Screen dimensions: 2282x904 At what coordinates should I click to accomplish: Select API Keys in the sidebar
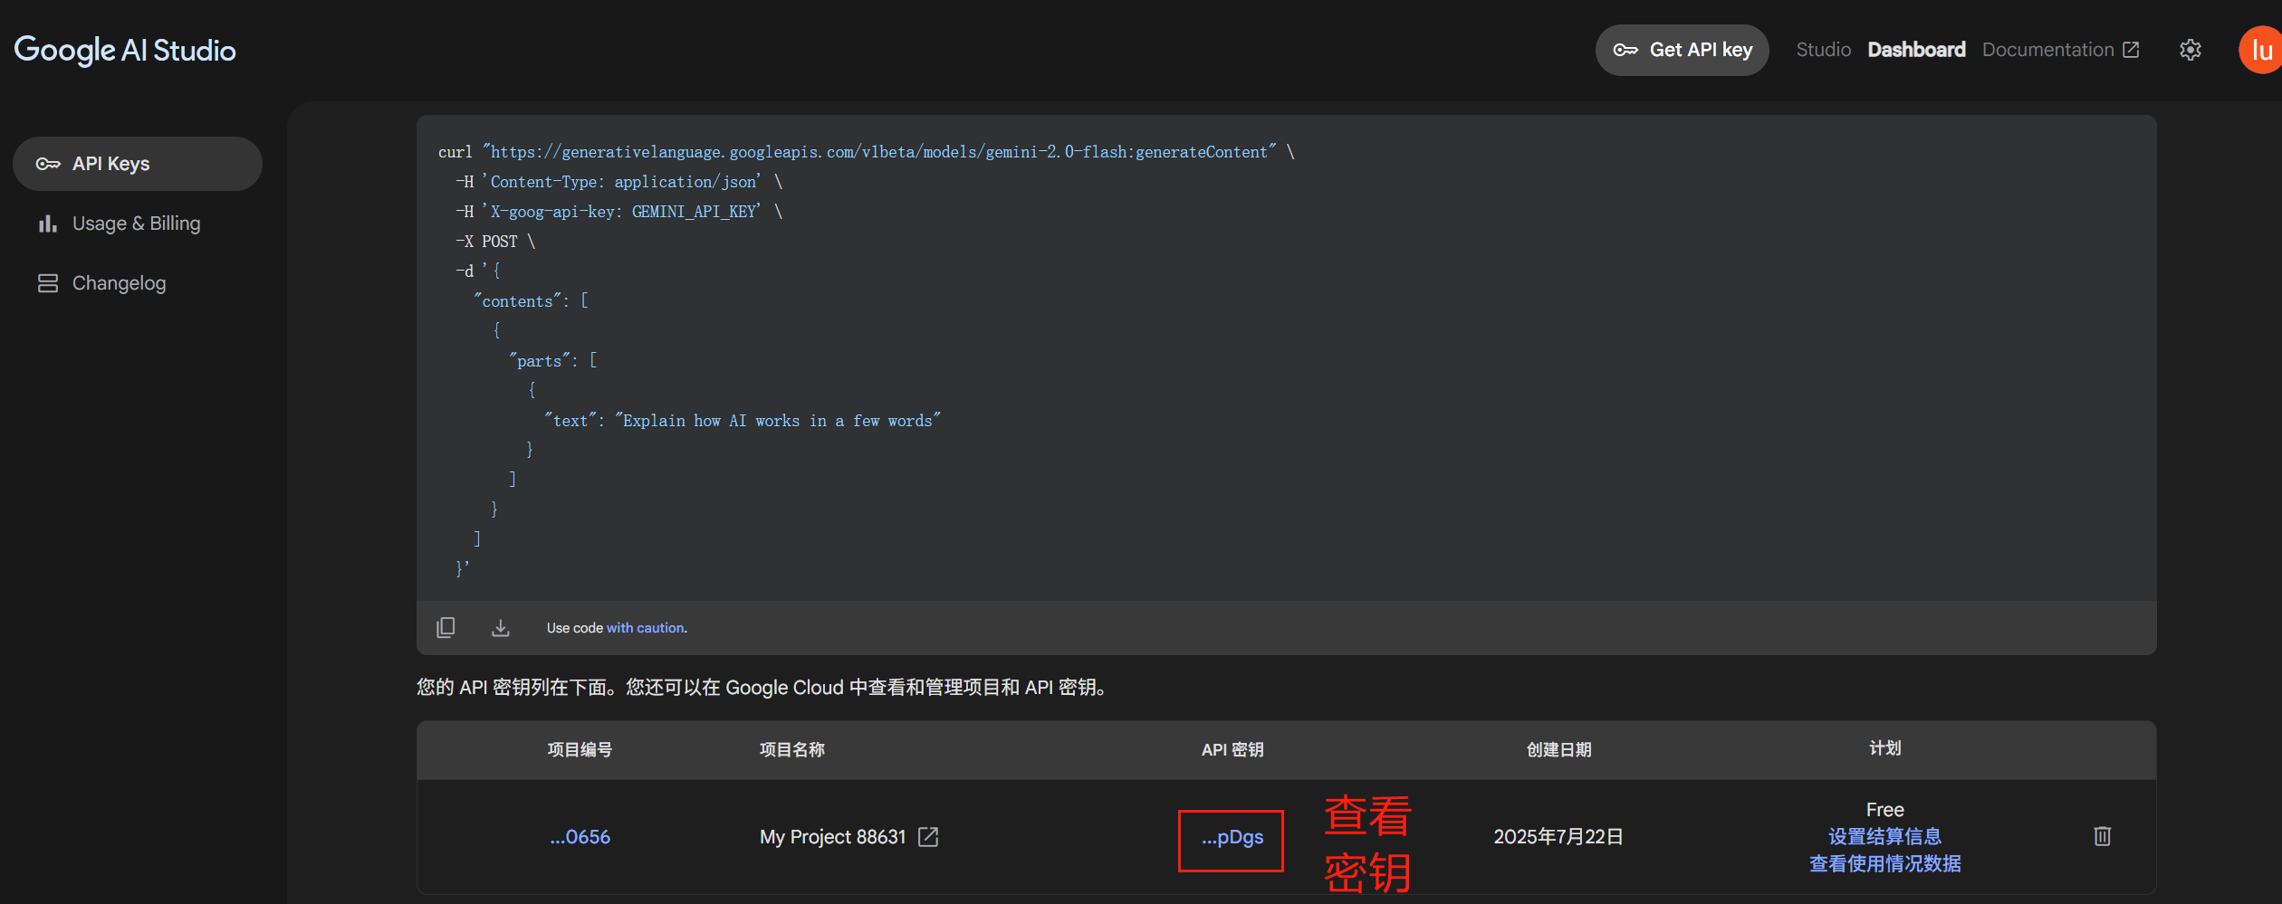(x=138, y=164)
